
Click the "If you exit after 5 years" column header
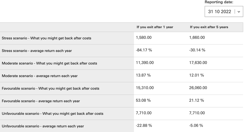[209, 27]
